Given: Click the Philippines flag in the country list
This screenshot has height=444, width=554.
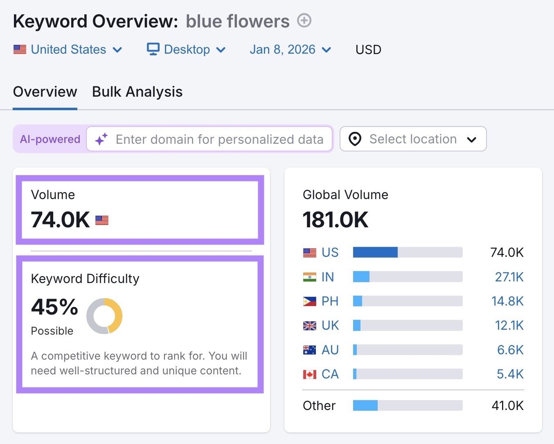Looking at the screenshot, I should [310, 301].
